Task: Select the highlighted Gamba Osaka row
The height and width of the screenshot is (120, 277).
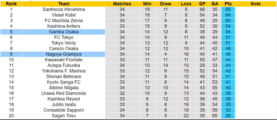Action: [64, 32]
